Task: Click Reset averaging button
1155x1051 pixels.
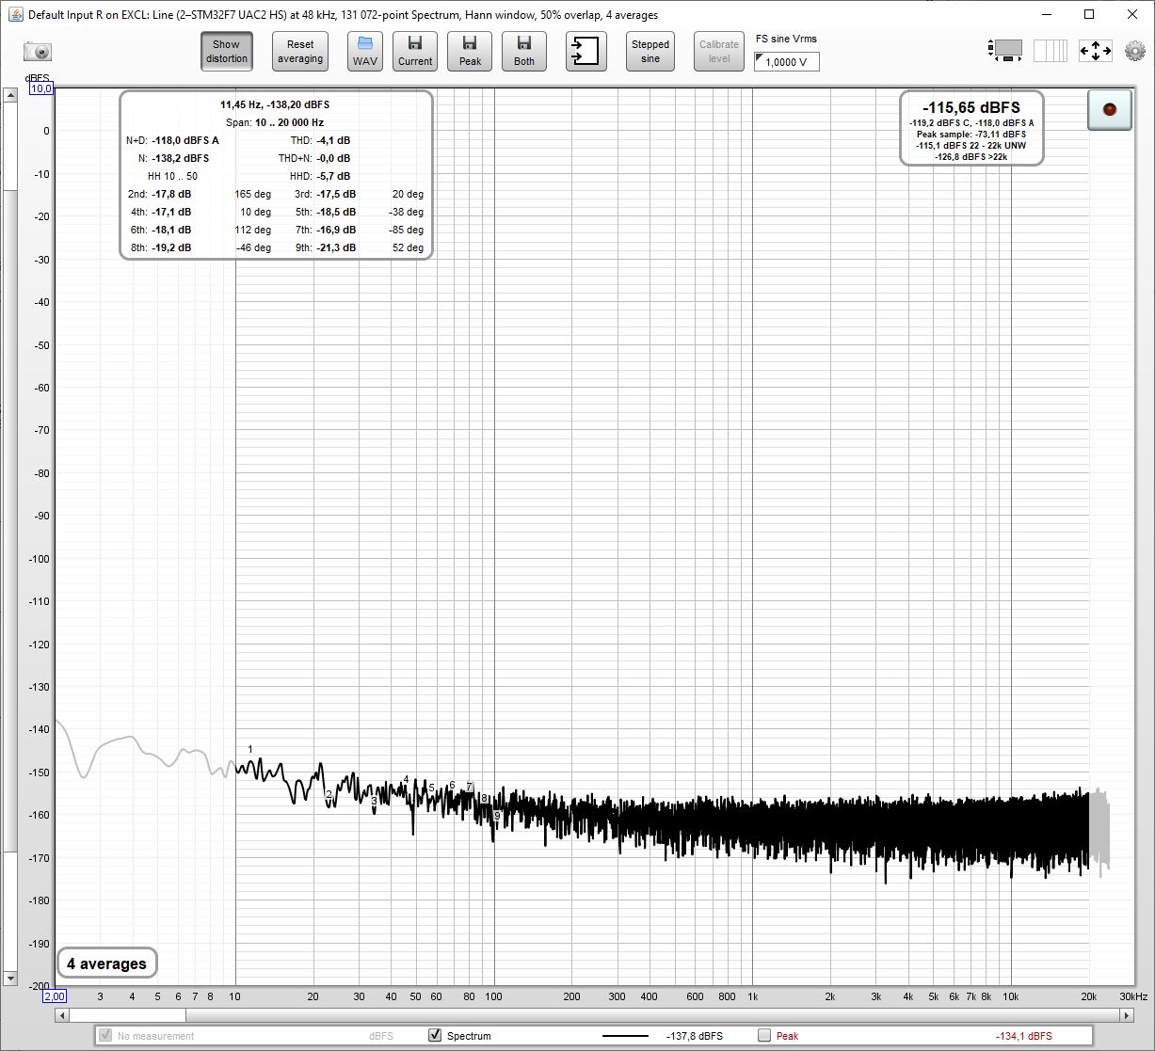Action: (300, 52)
